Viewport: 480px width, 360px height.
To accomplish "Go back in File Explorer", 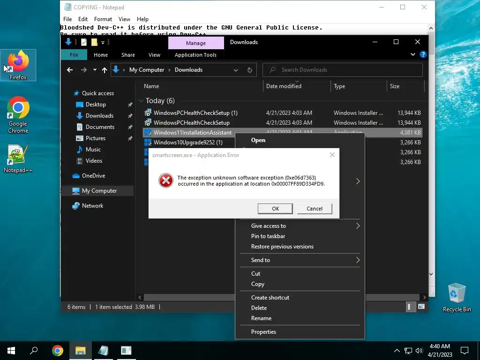I will (70, 70).
